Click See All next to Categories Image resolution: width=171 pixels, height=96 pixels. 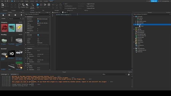click(x=20, y=22)
